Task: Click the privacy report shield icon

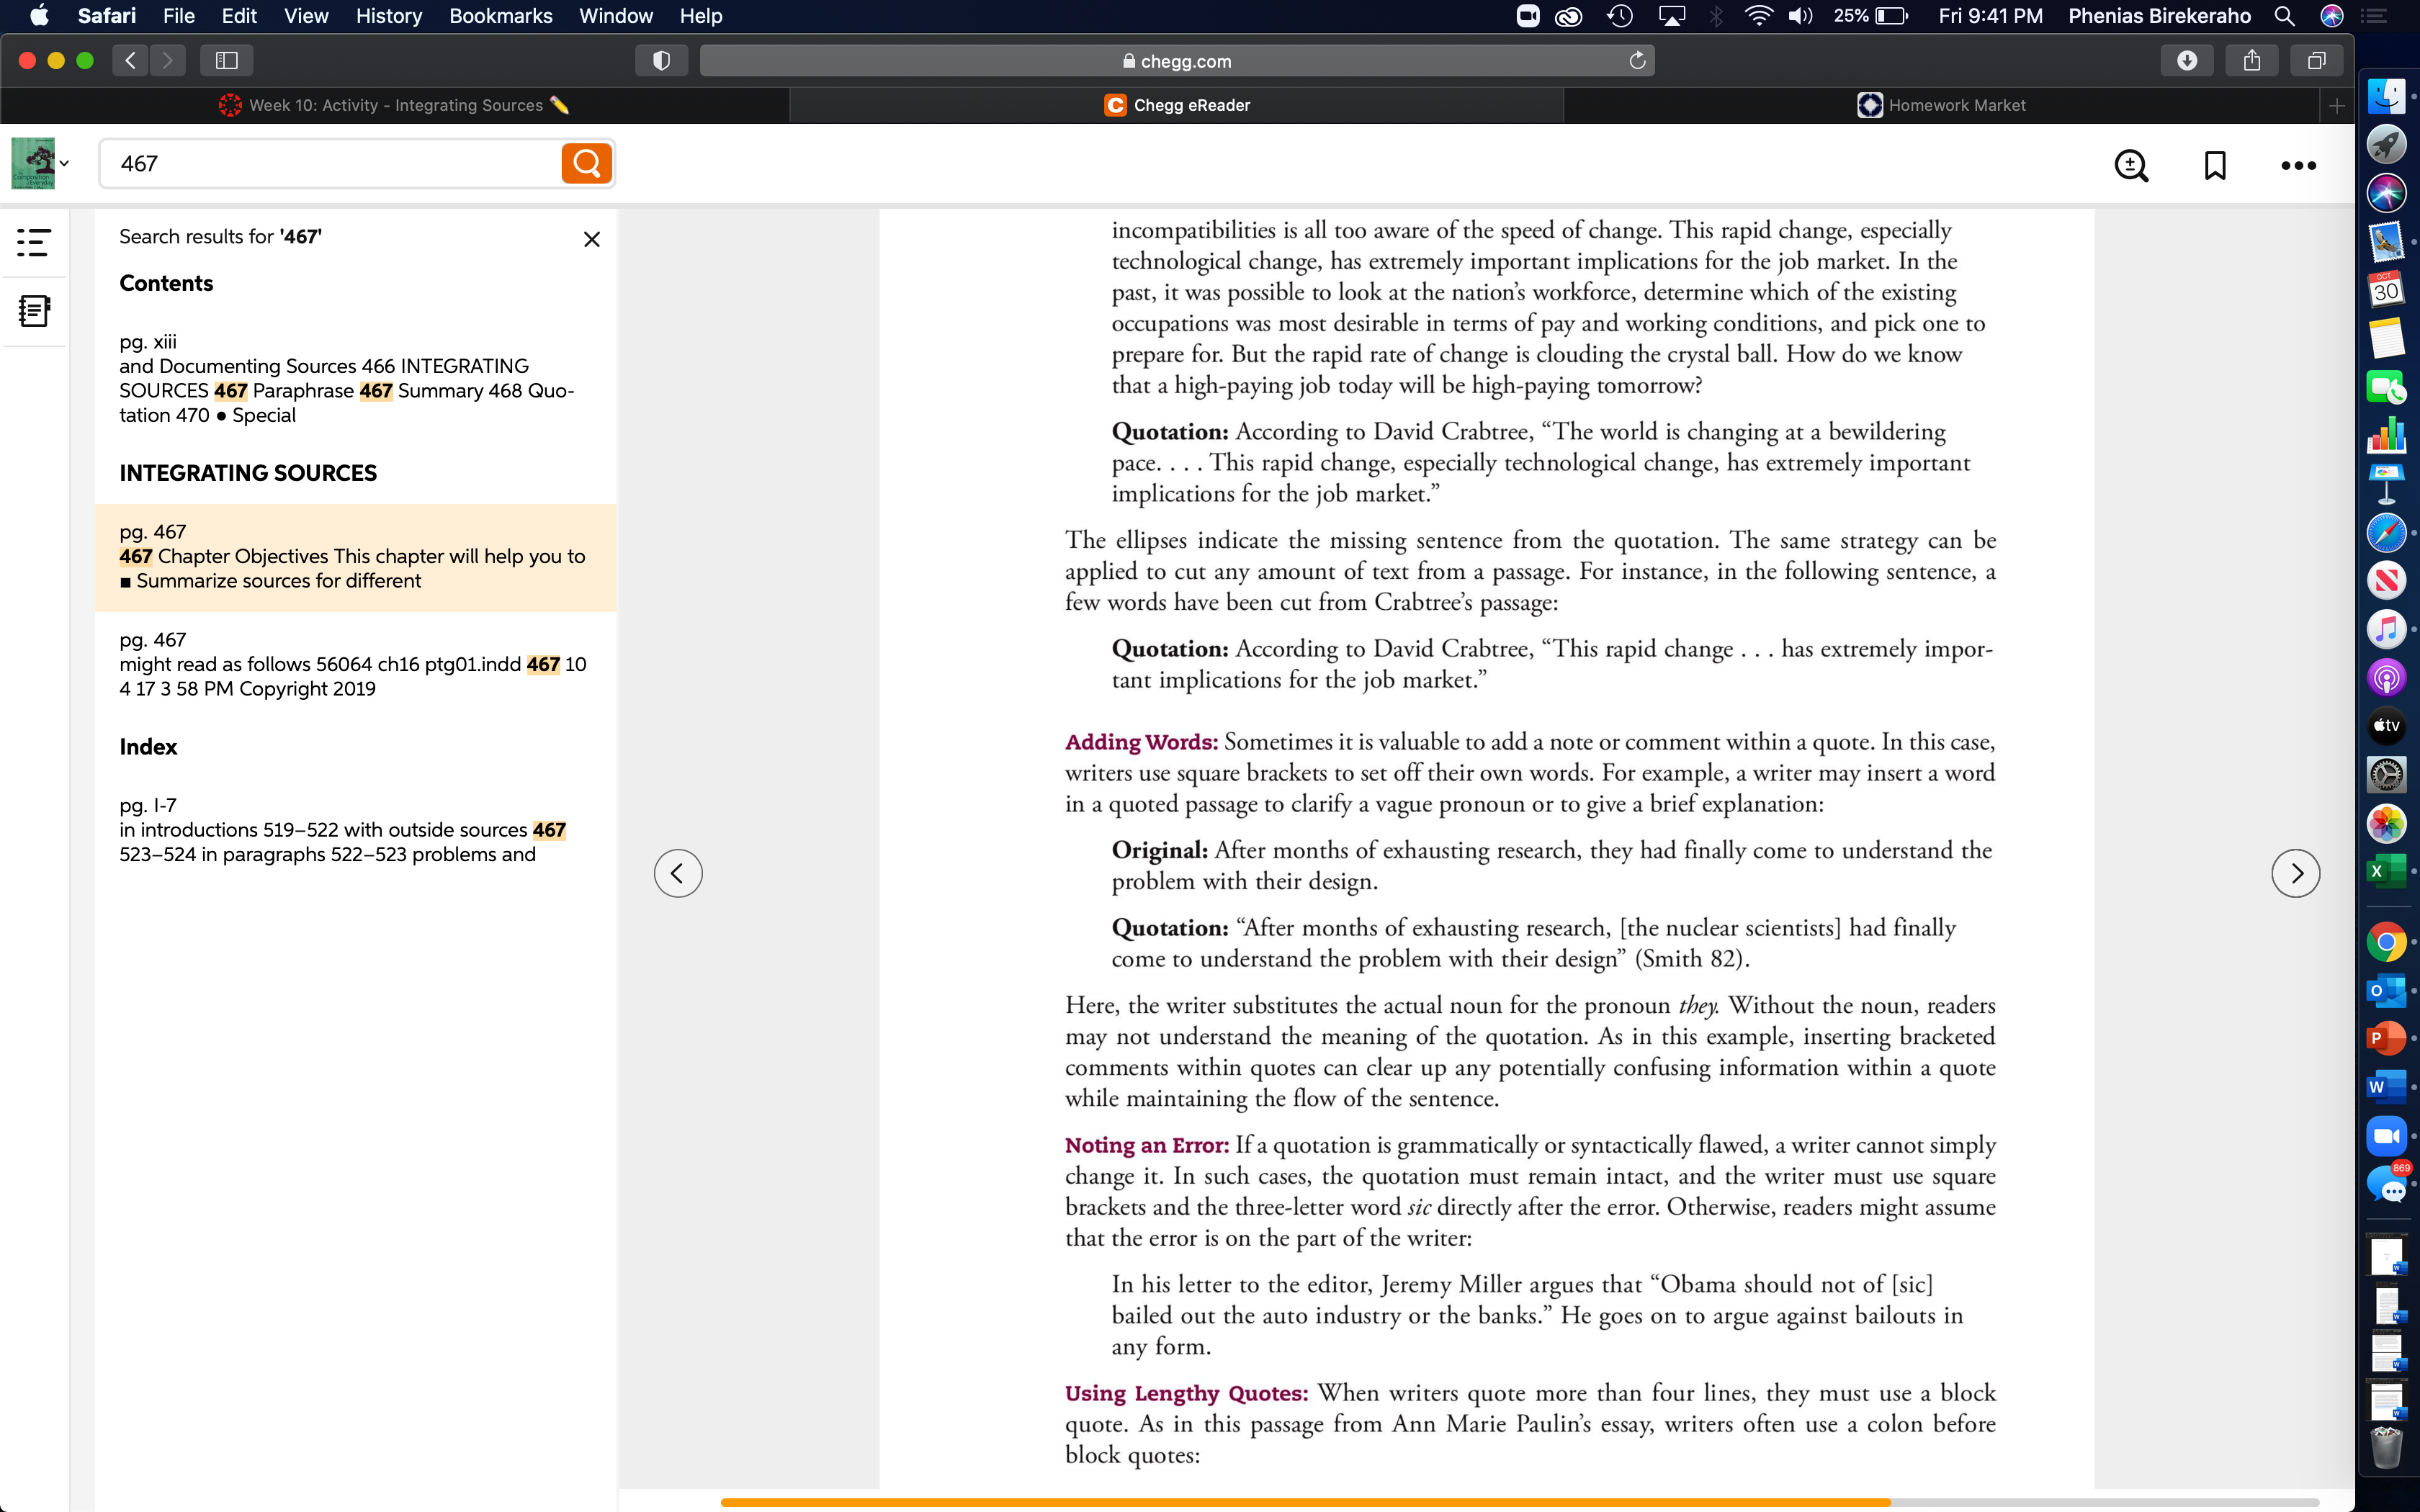Action: click(x=661, y=61)
